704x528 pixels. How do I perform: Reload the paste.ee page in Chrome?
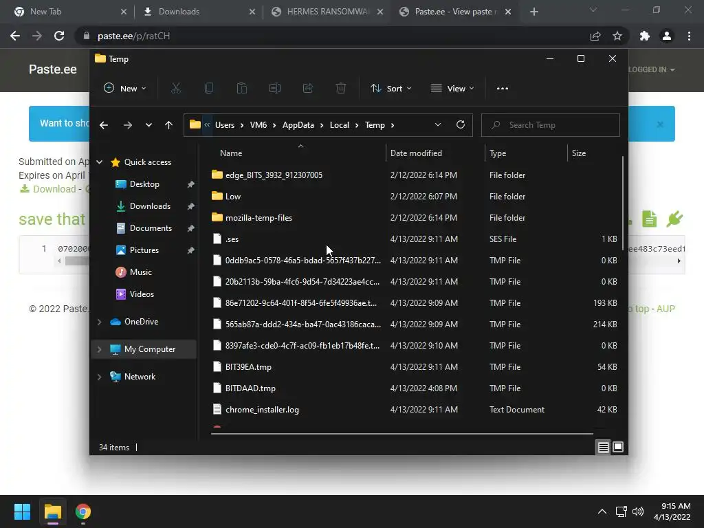59,36
